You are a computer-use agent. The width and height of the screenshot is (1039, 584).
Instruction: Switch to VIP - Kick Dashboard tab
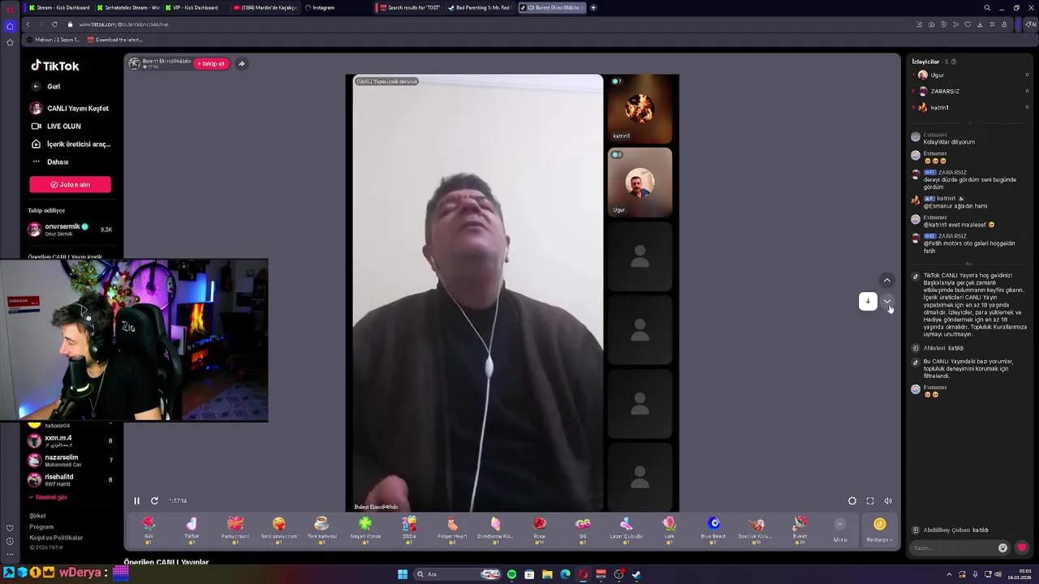[193, 7]
